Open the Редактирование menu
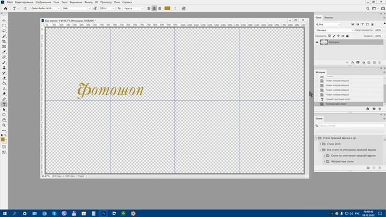Screen dimensions: 386x217 point(24,2)
